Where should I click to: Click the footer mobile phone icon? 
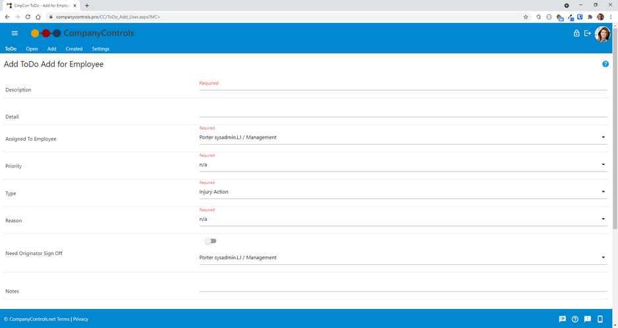(x=600, y=319)
